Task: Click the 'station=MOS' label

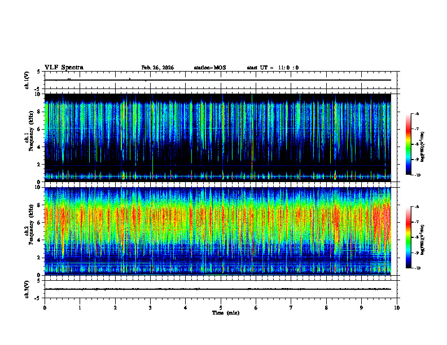Action: (x=210, y=68)
